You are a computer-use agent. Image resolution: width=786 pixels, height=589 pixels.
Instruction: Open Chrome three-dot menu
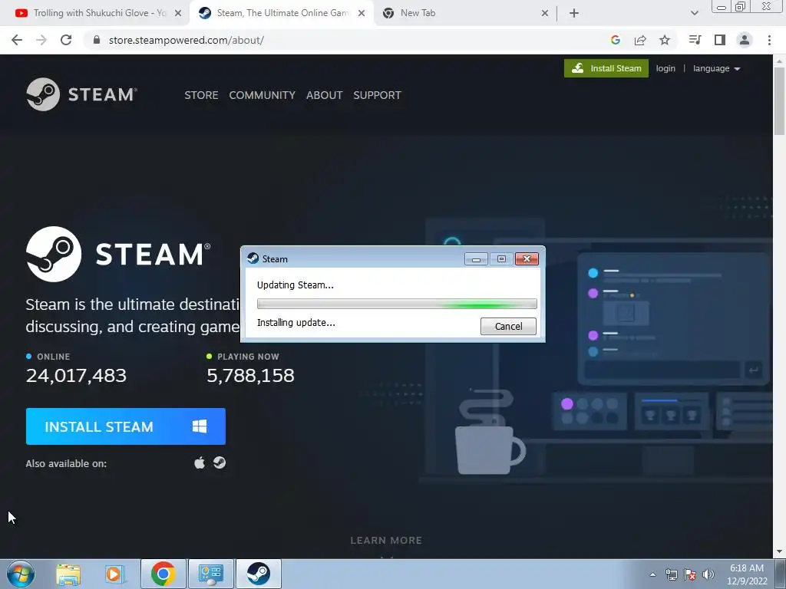(x=769, y=40)
